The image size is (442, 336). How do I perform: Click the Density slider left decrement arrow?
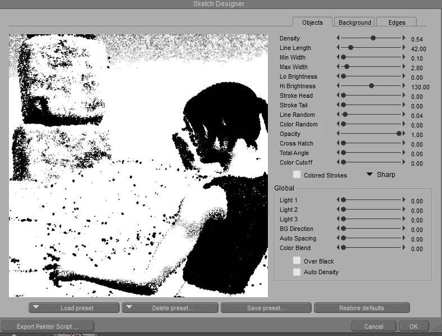click(x=338, y=38)
